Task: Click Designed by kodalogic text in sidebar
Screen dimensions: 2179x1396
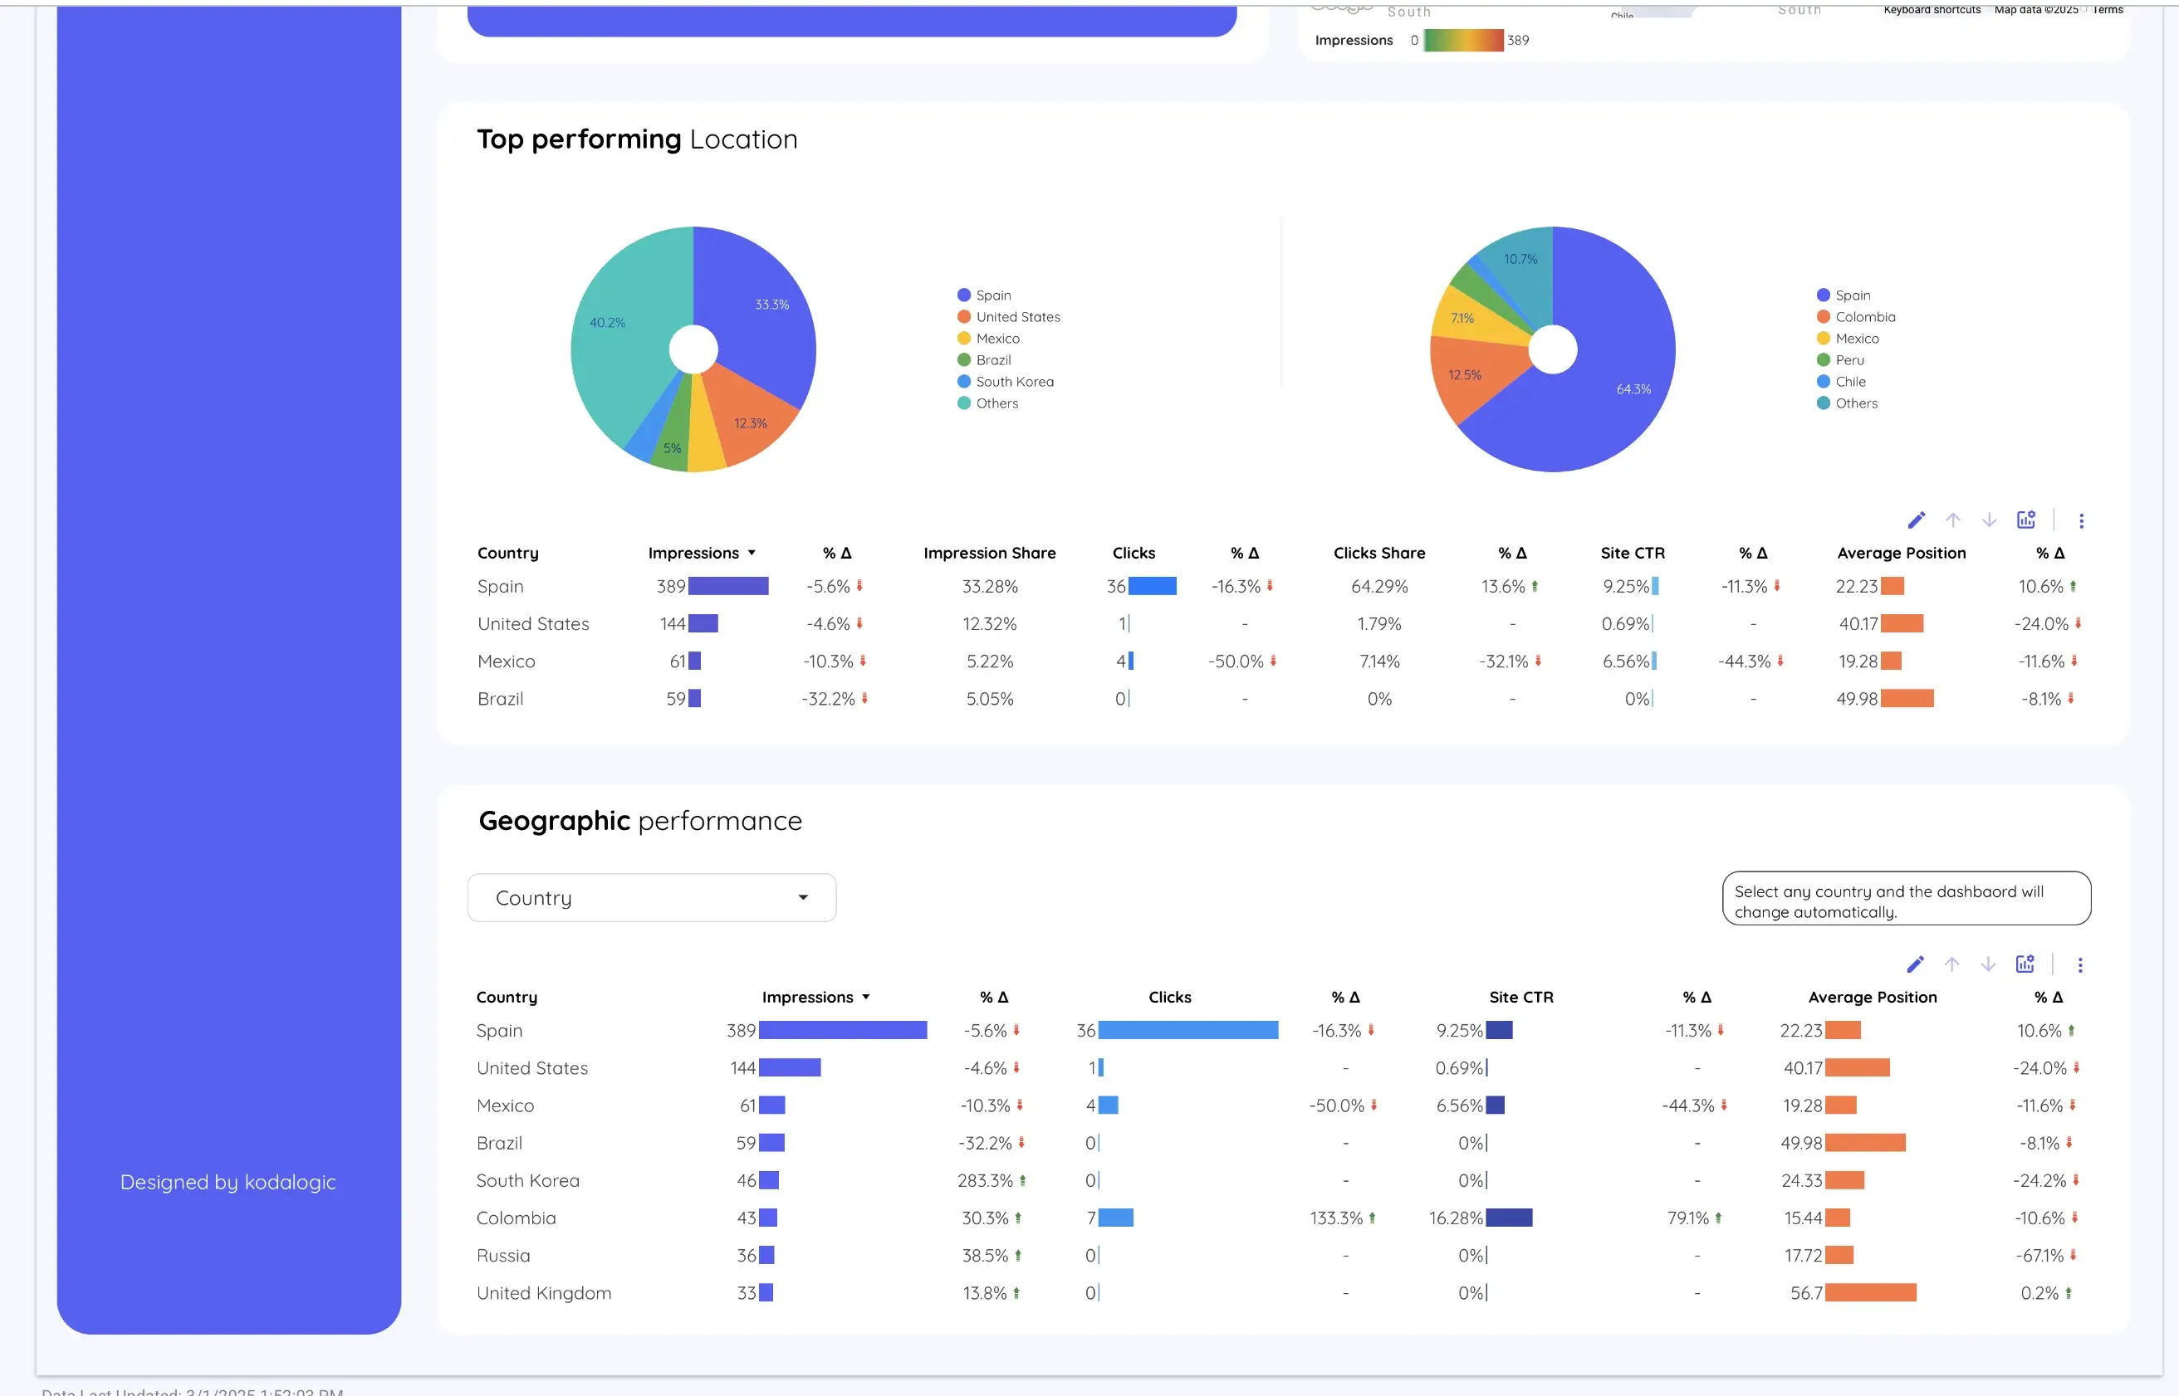Action: pyautogui.click(x=228, y=1182)
